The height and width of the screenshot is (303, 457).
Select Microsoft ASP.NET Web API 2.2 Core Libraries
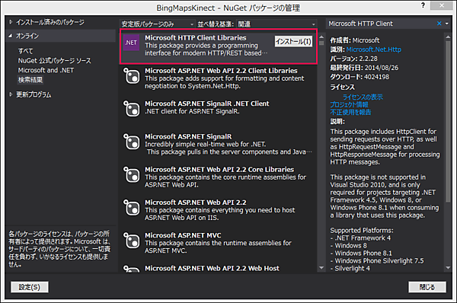[219, 170]
